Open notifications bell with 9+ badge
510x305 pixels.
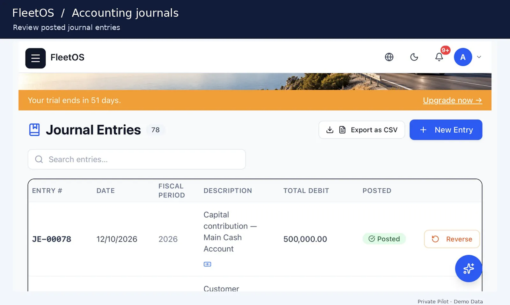439,57
